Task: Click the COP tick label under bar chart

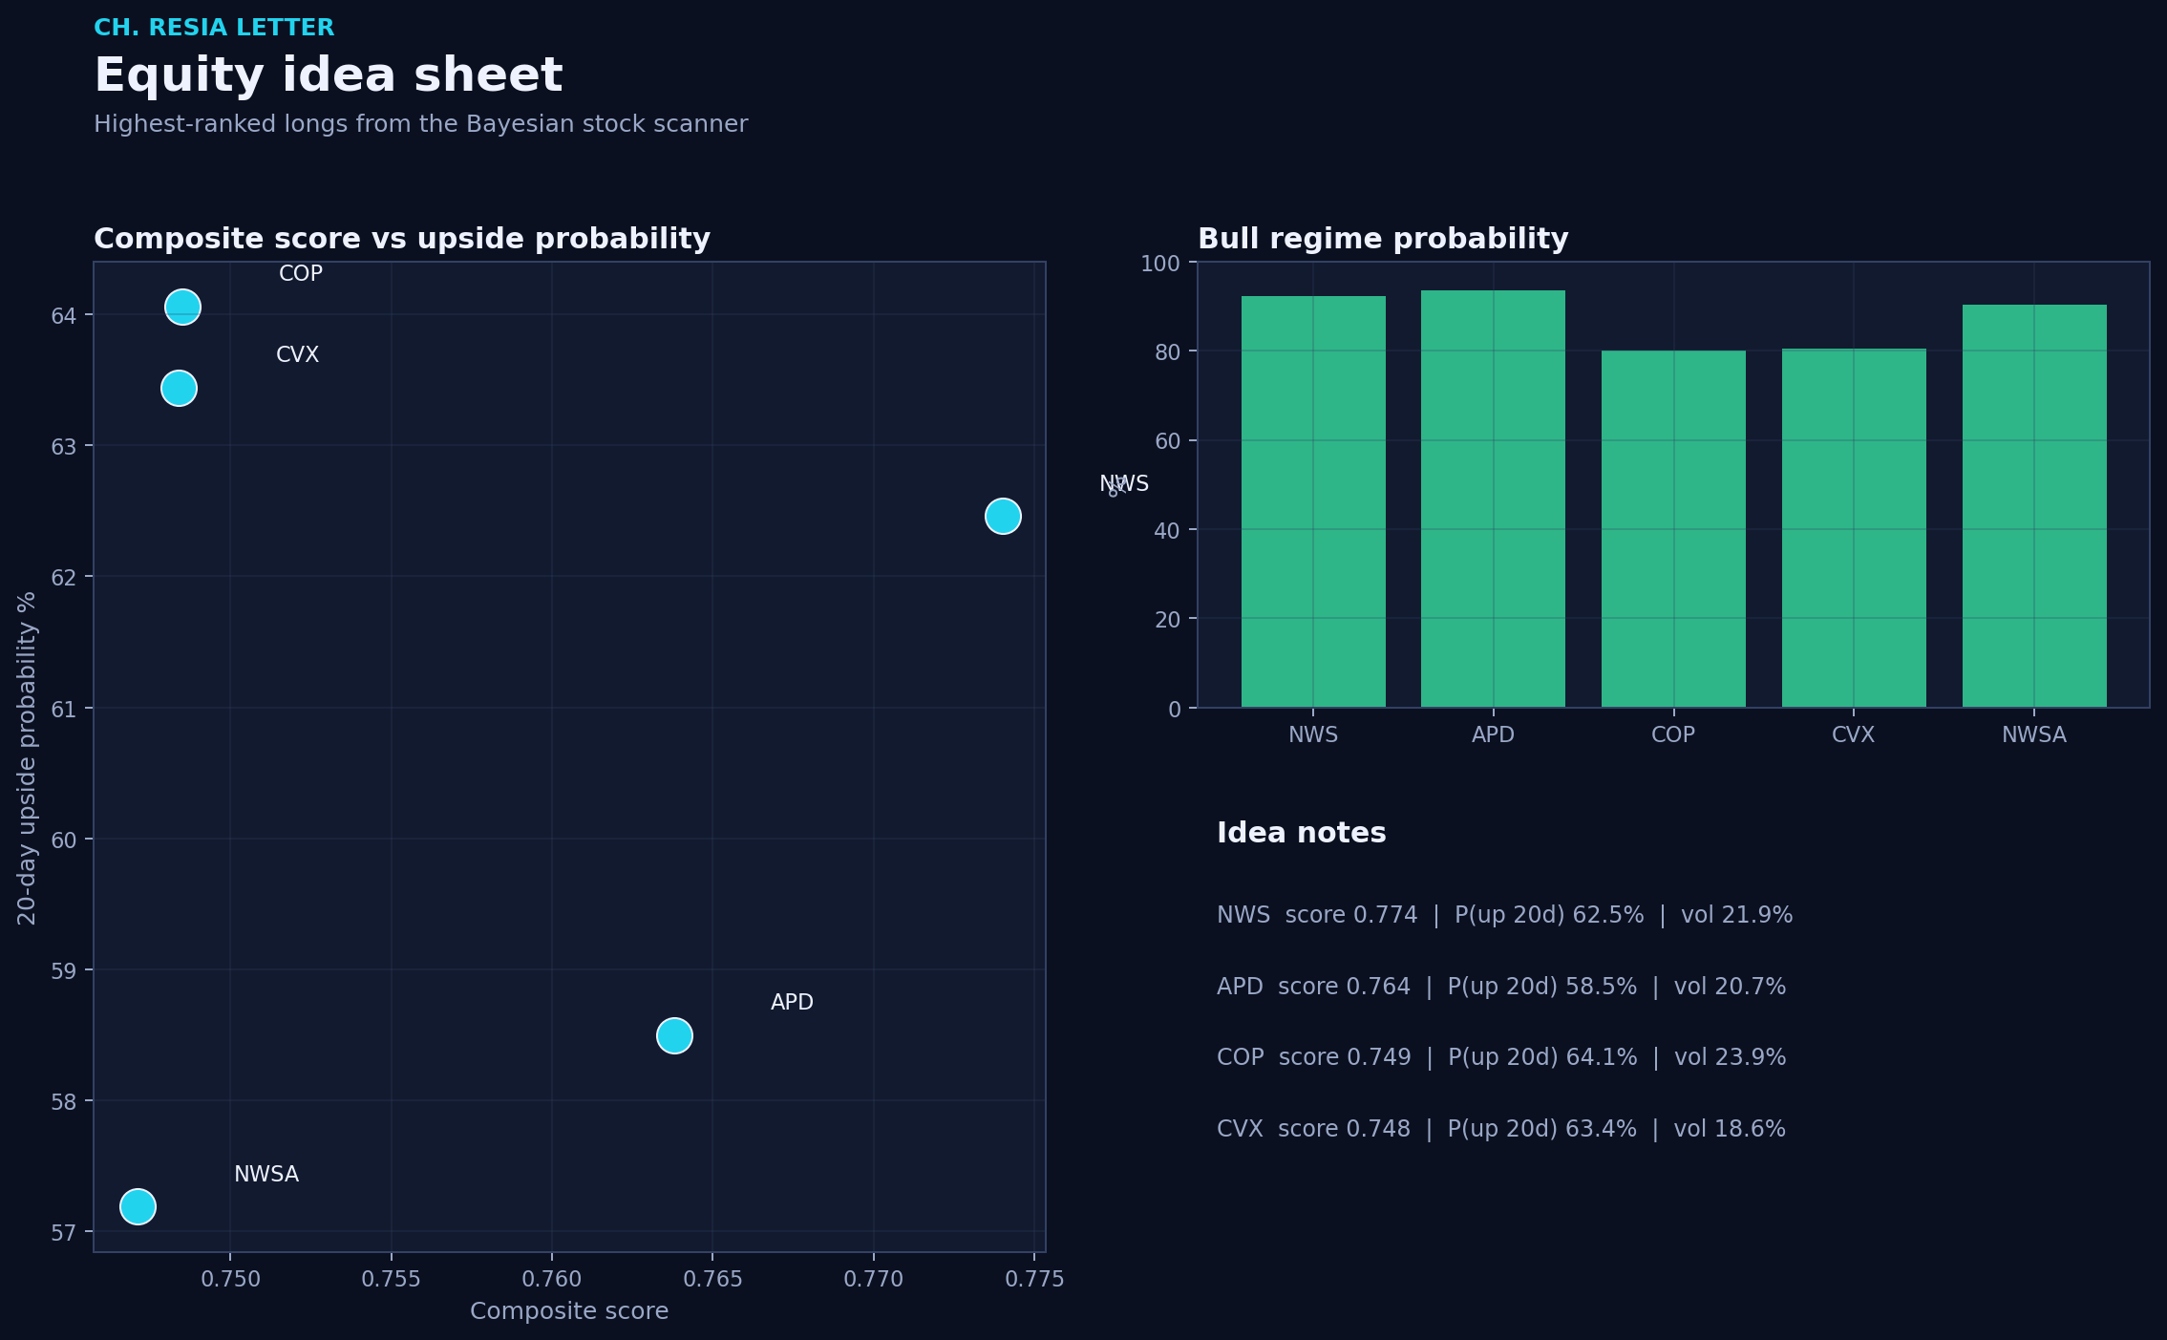Action: pyautogui.click(x=1673, y=734)
